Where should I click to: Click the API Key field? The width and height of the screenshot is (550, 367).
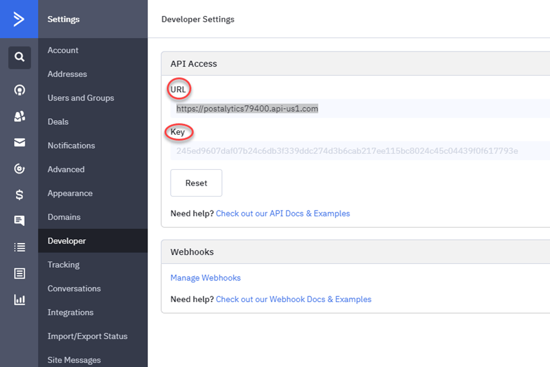(x=360, y=151)
